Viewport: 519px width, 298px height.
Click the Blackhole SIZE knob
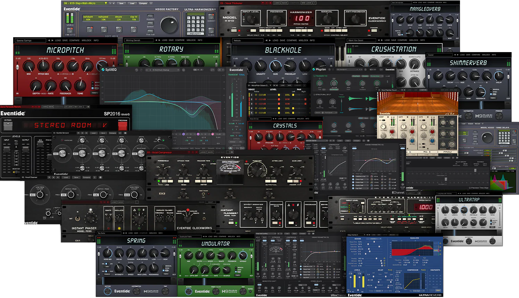[275, 66]
